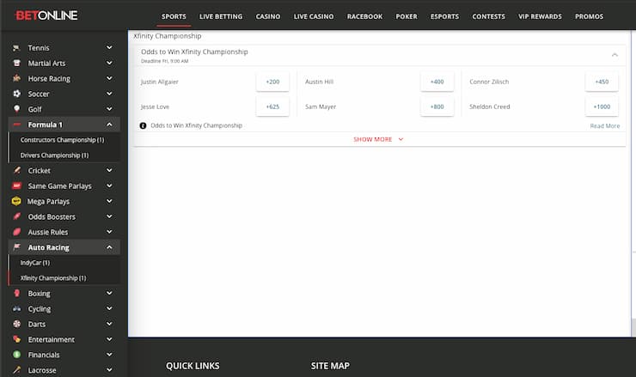636x377 pixels.
Task: Open Xfinity Championship (1) submenu item
Action: [53, 278]
